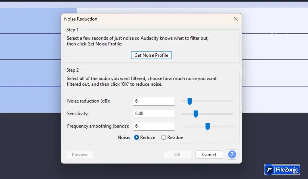This screenshot has width=308, height=179.
Task: Click the 'Step 2' group label
Action: tap(72, 70)
